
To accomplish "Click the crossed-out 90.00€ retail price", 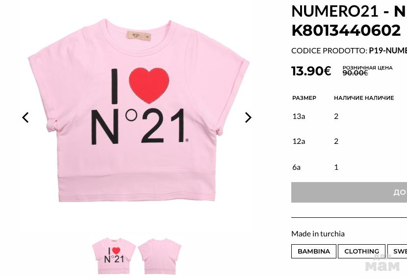I will click(x=355, y=73).
